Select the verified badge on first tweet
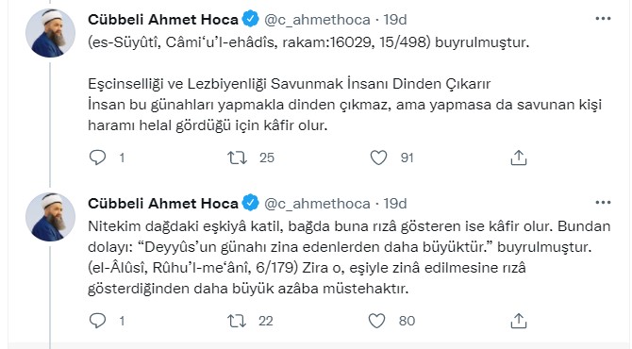 250,19
